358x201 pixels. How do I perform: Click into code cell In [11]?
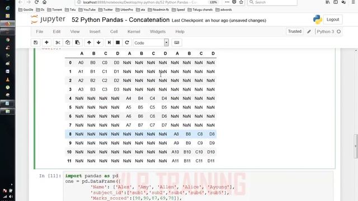pos(197,186)
